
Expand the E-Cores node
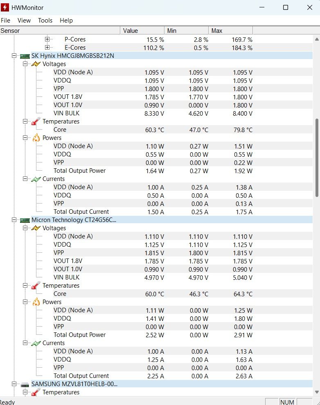point(47,48)
